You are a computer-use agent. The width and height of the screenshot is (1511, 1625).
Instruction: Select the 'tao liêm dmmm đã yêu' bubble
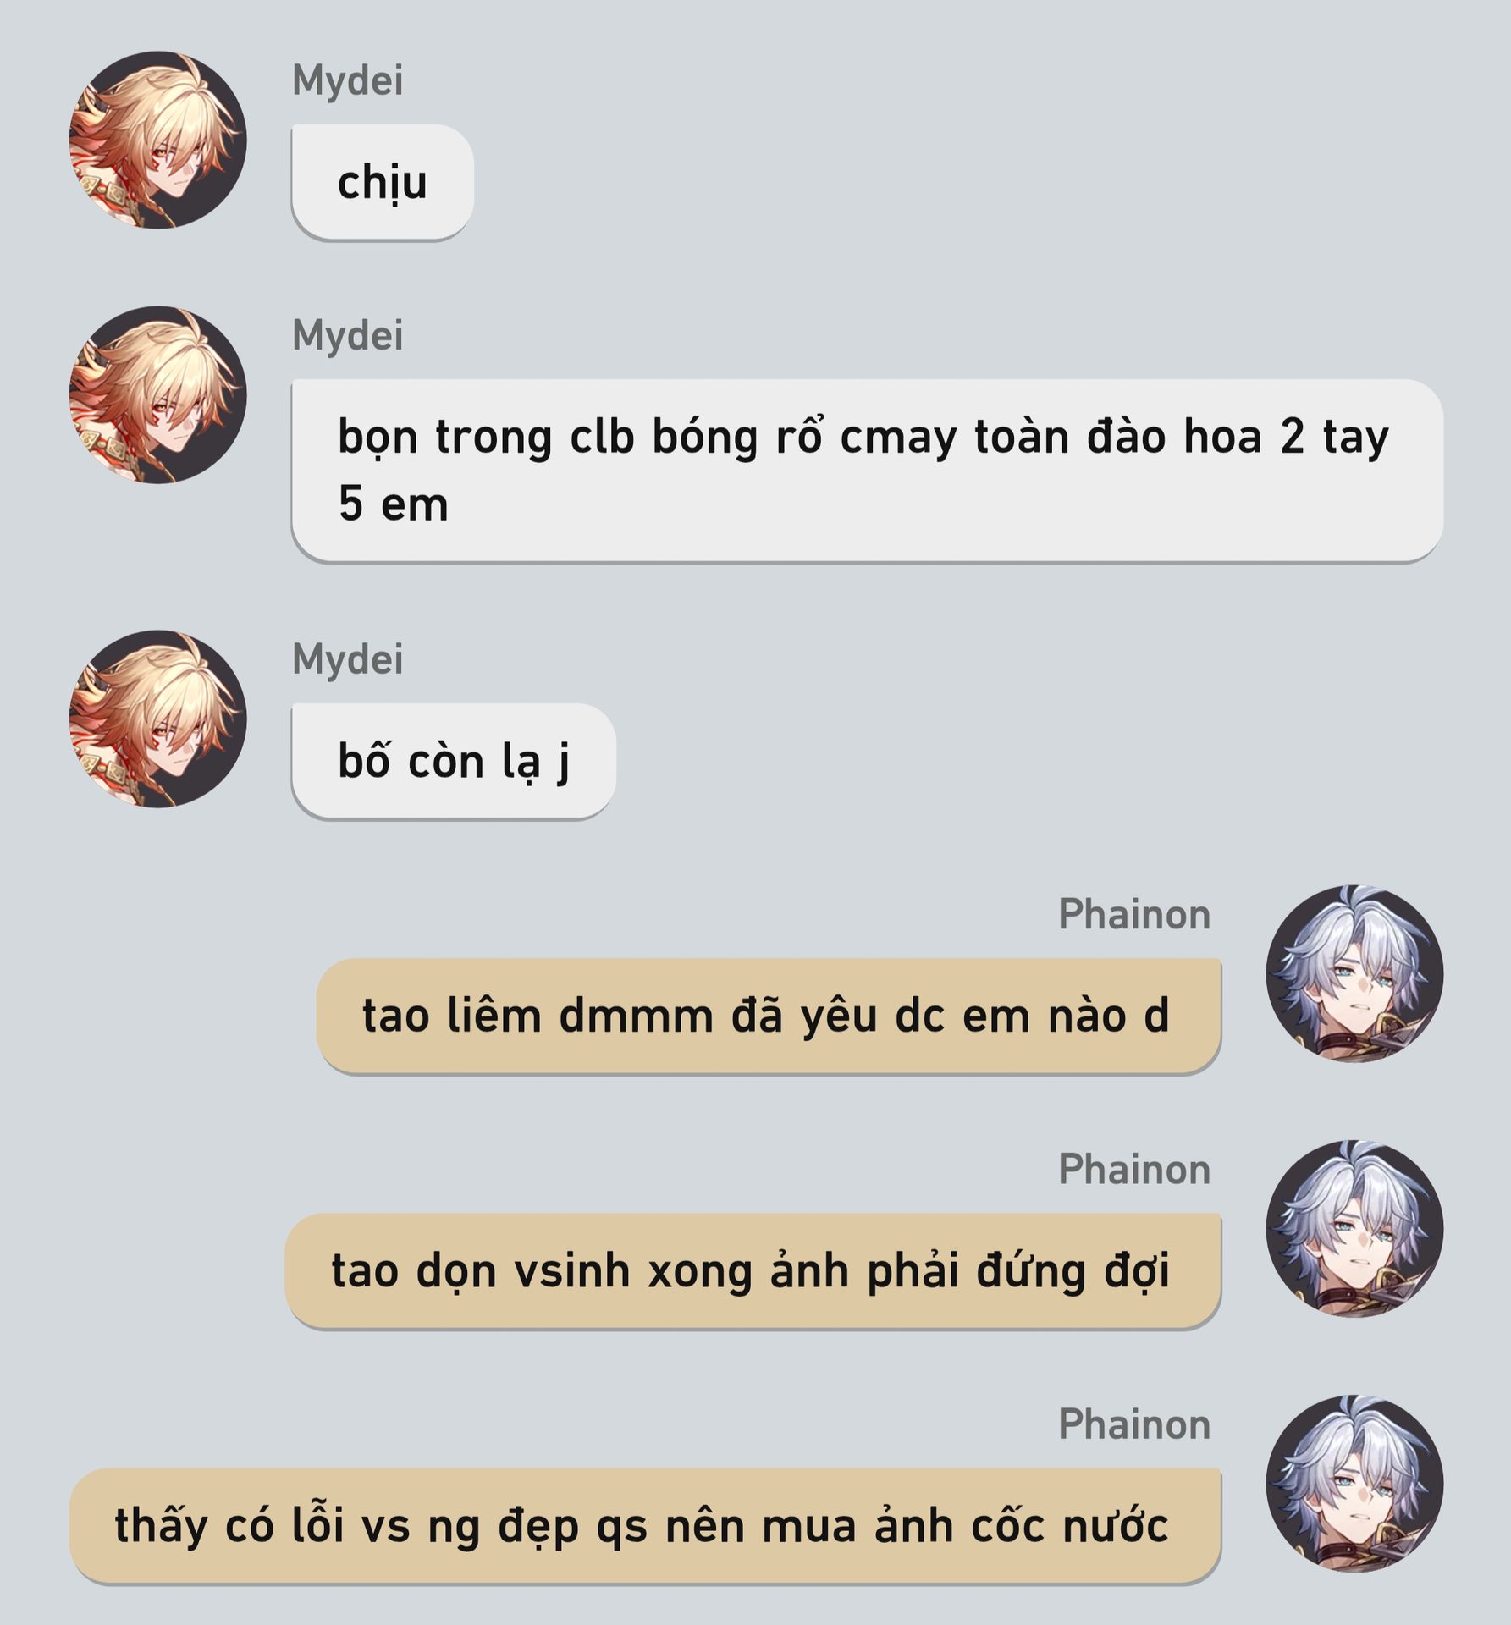769,1016
